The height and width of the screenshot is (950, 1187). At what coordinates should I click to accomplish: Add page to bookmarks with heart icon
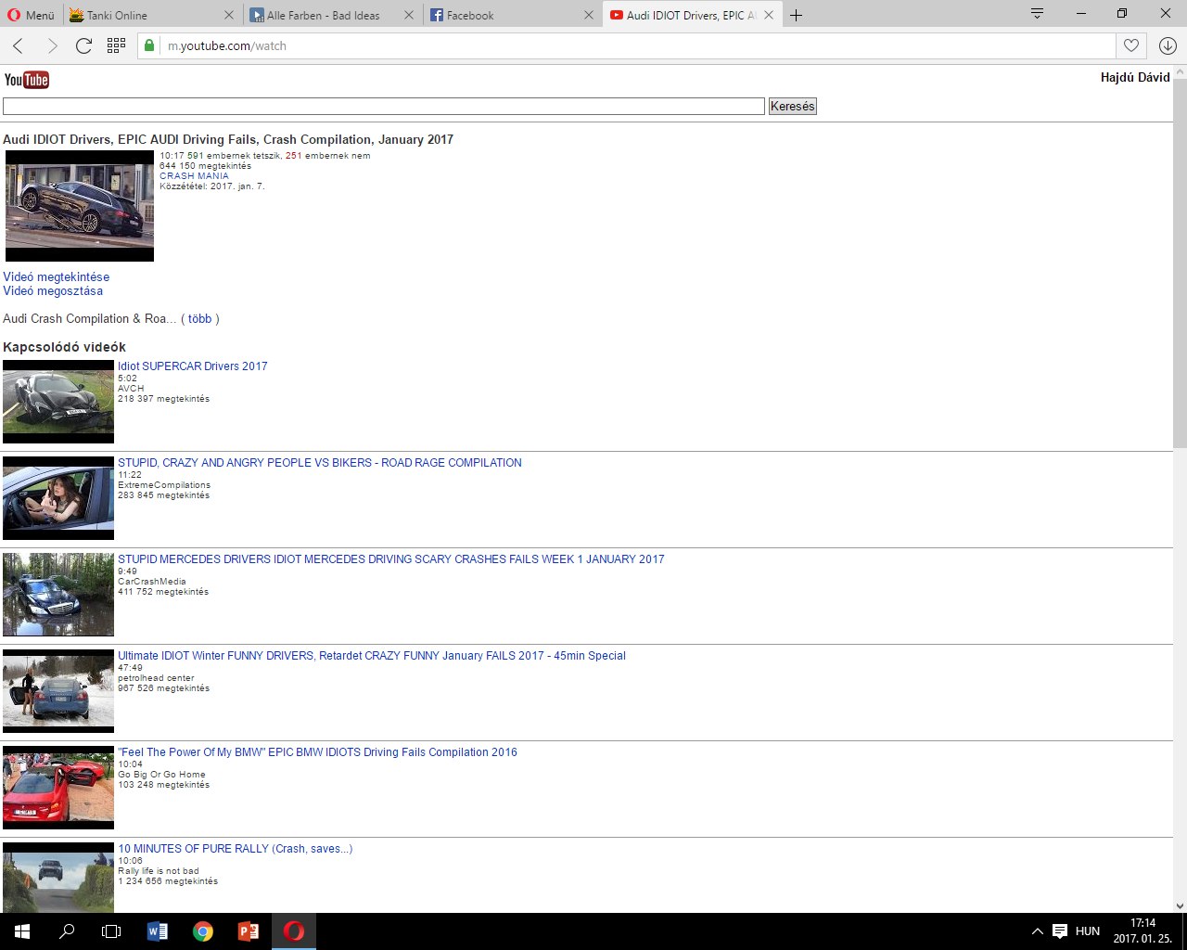click(x=1131, y=45)
